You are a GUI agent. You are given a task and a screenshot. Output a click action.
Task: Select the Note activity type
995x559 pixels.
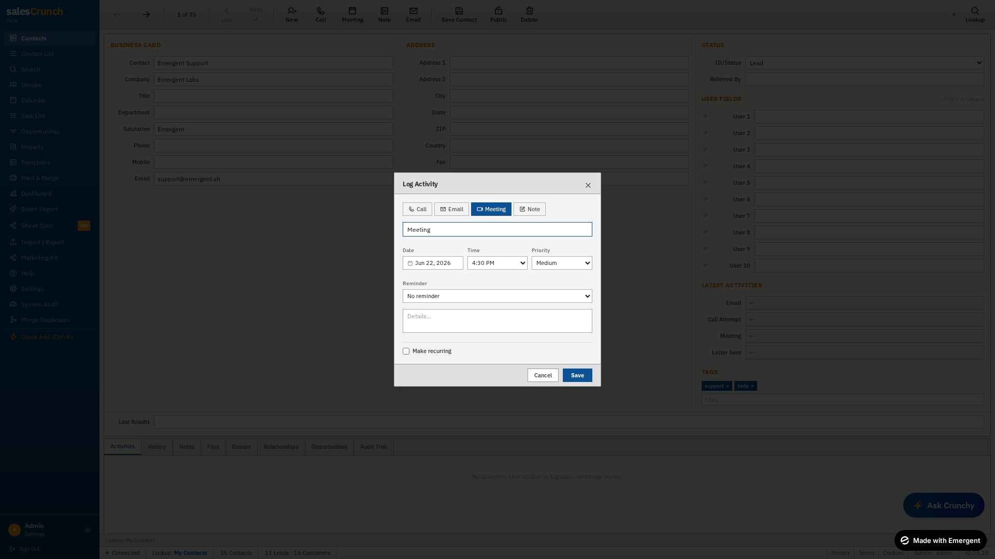pyautogui.click(x=529, y=209)
